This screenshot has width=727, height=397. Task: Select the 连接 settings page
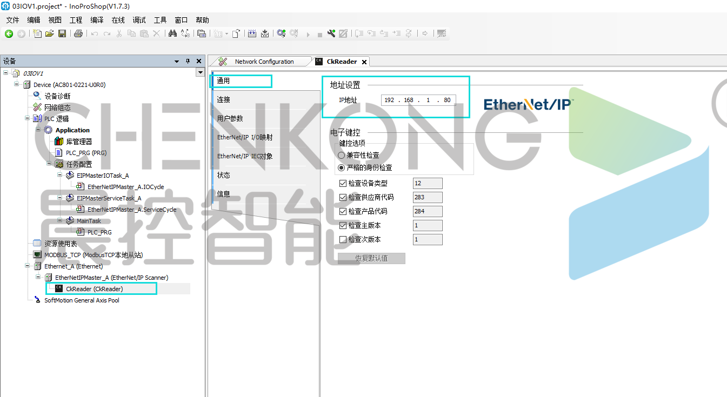pos(224,99)
